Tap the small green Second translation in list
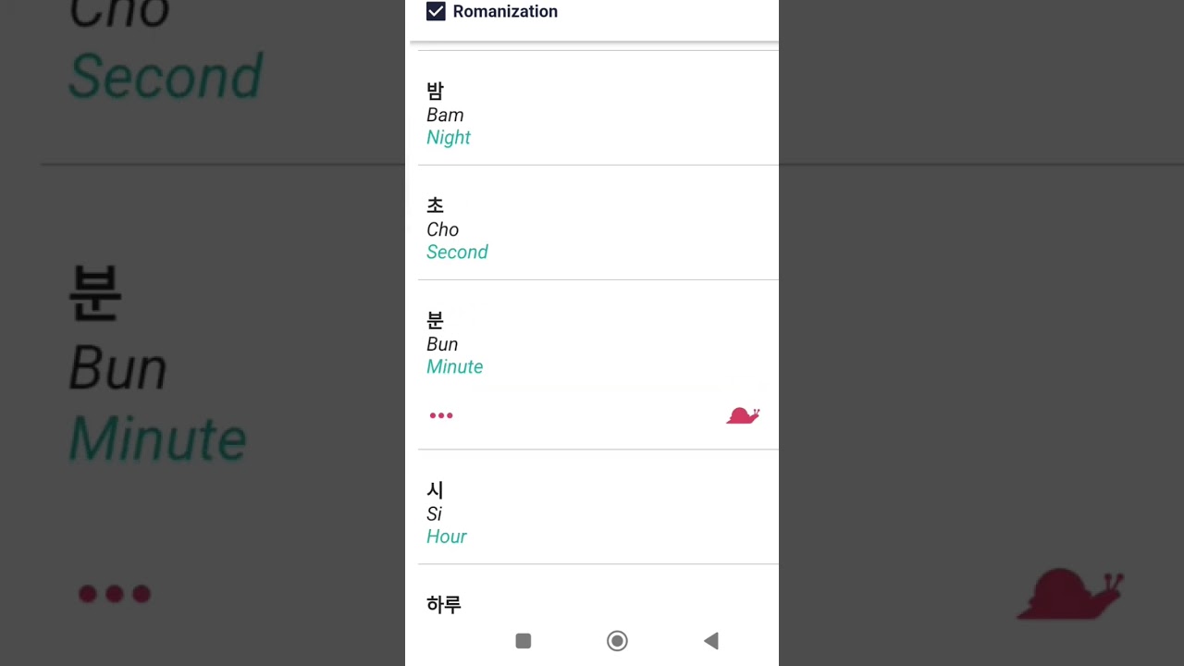The width and height of the screenshot is (1184, 666). [457, 252]
